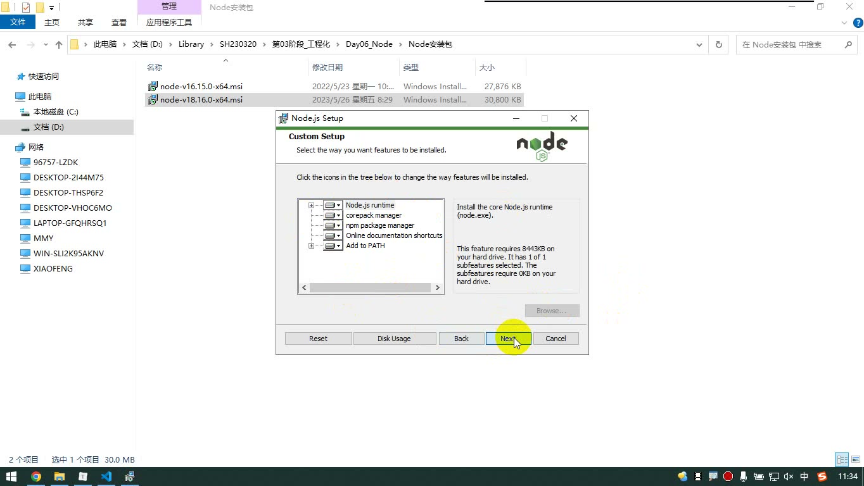Viewport: 864px width, 486px height.
Task: Switch to large icons view layout
Action: pos(855,460)
